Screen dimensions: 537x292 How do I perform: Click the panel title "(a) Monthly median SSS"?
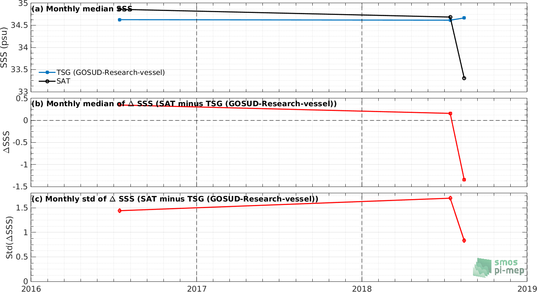pyautogui.click(x=81, y=9)
